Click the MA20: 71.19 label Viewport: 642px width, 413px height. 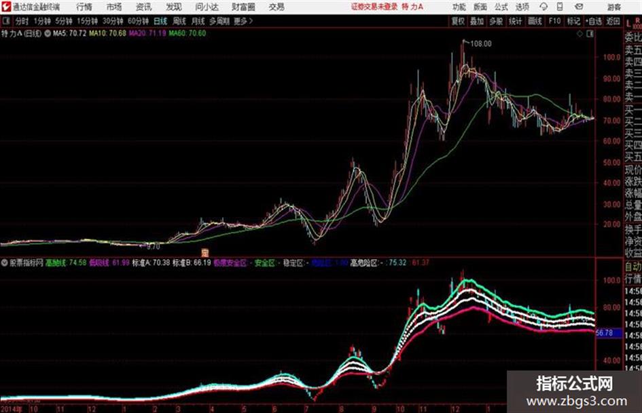click(x=147, y=33)
